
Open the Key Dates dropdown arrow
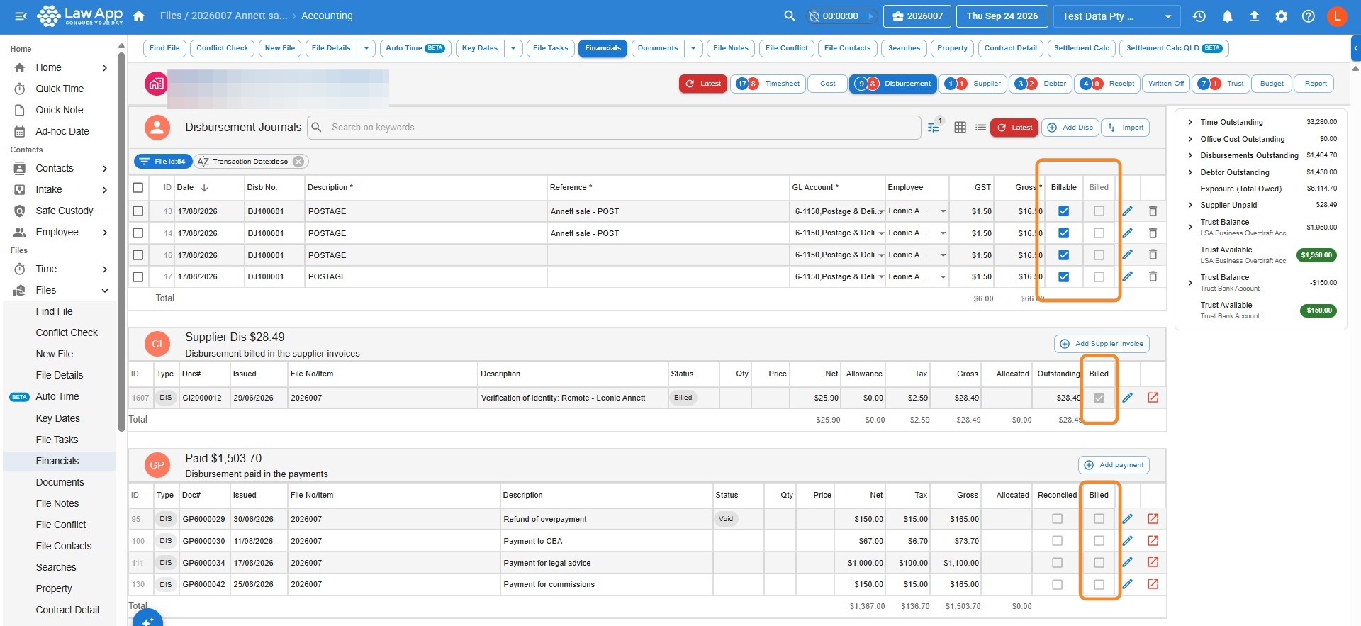point(513,48)
